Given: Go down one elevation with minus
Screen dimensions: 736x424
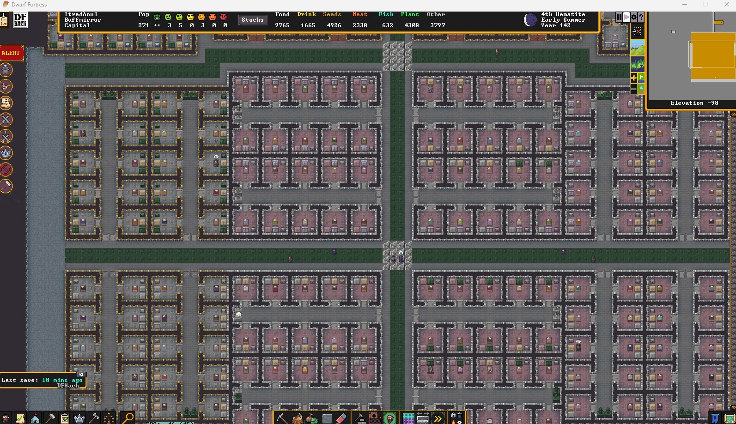Looking at the screenshot, I should (x=634, y=89).
